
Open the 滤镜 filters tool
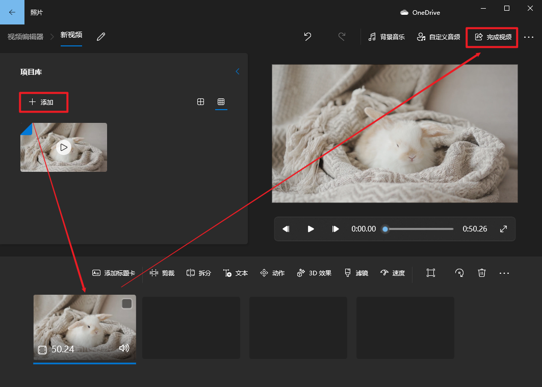356,273
